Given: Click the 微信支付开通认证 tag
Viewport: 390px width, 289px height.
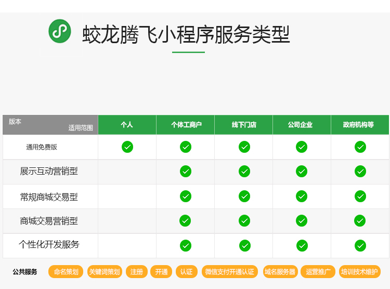Looking at the screenshot, I should click(230, 272).
